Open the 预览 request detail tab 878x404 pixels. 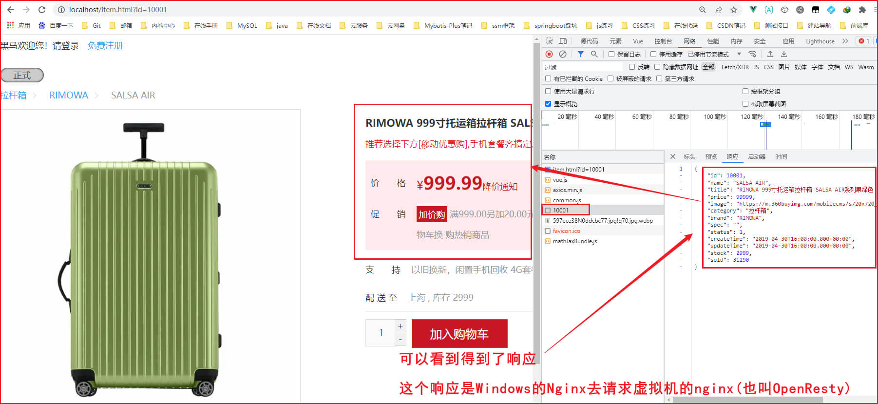pyautogui.click(x=711, y=156)
